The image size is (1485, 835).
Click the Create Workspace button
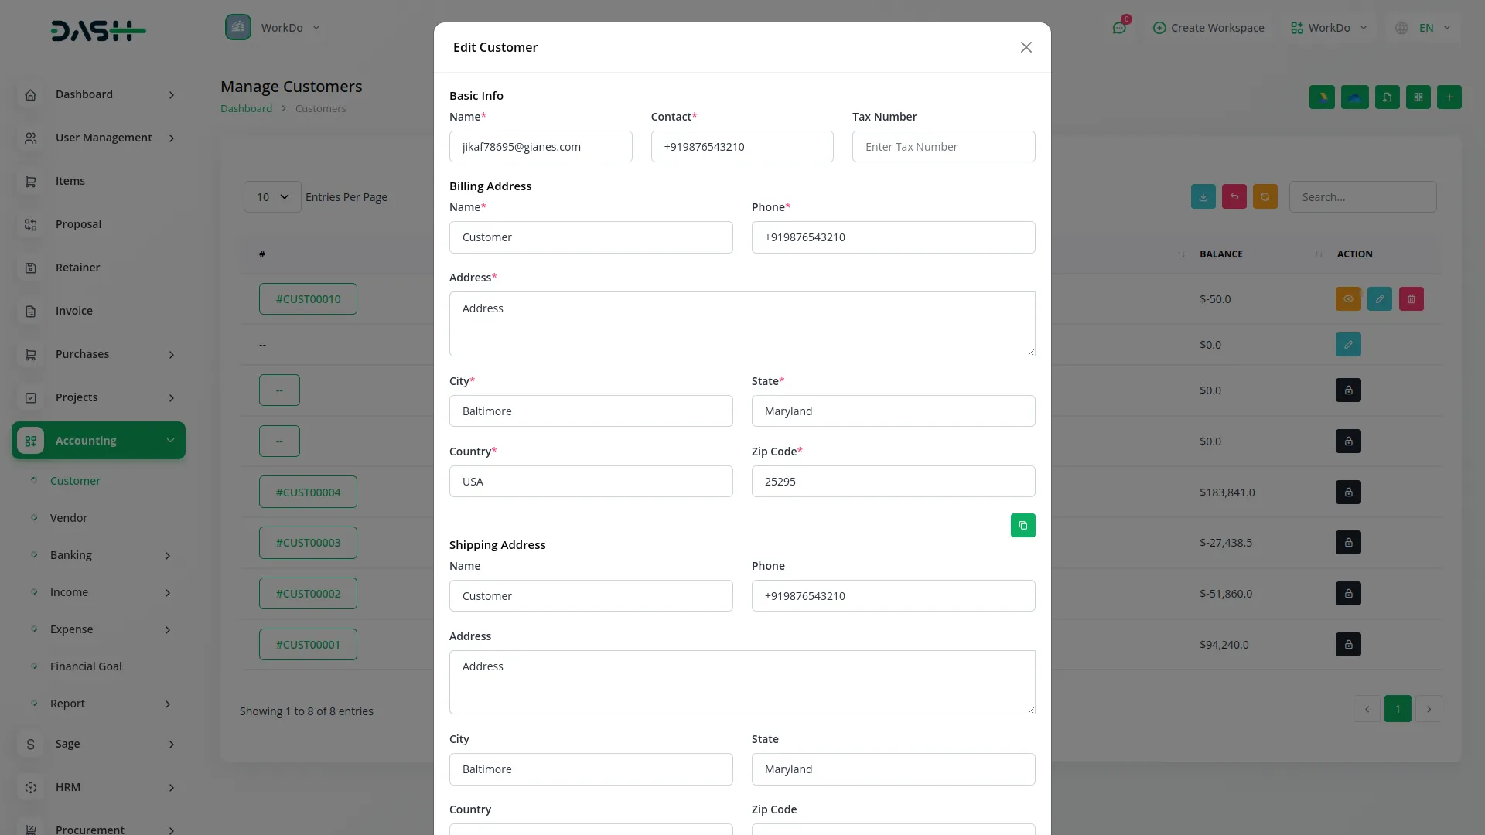tap(1208, 28)
